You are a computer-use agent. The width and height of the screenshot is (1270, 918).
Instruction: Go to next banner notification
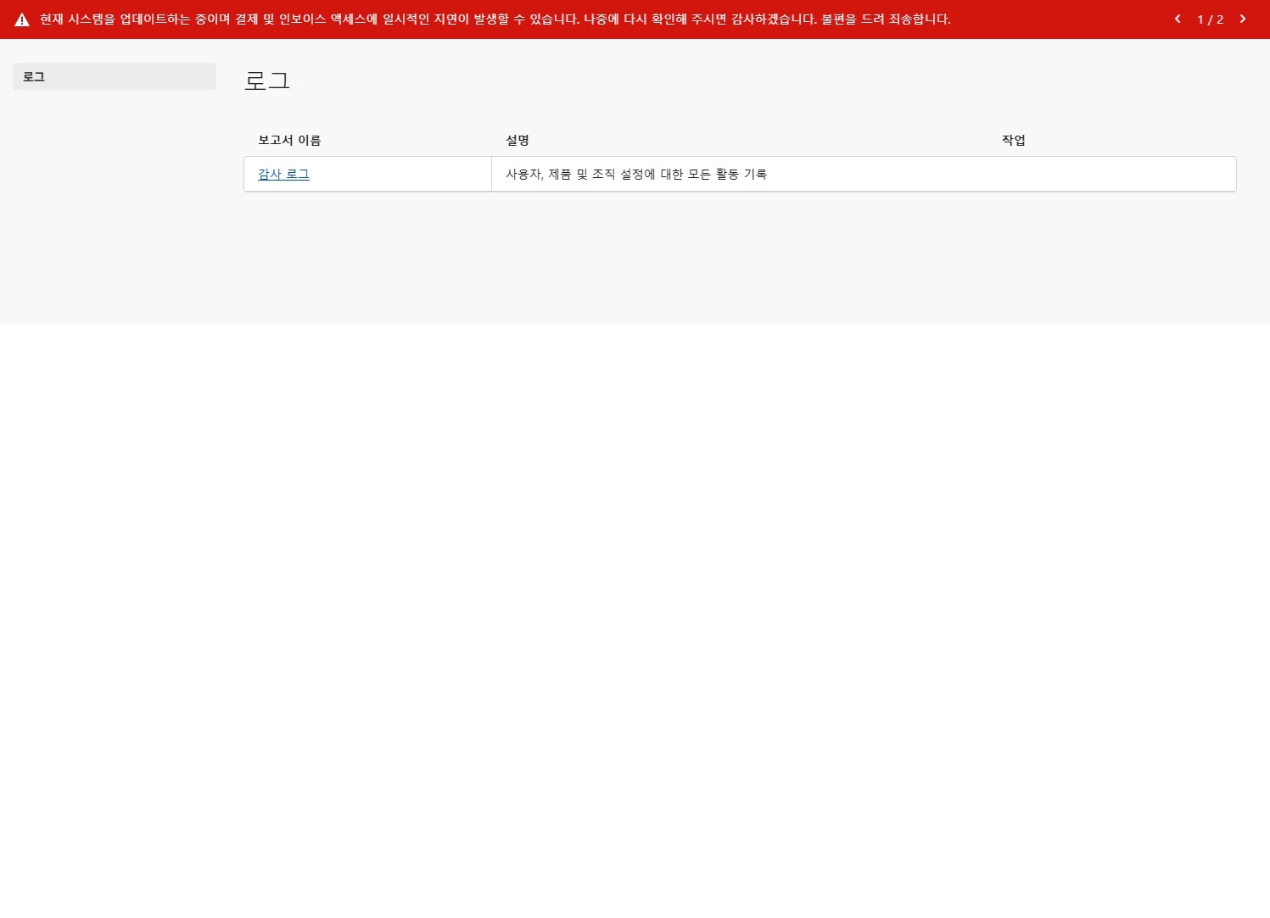tap(1243, 19)
